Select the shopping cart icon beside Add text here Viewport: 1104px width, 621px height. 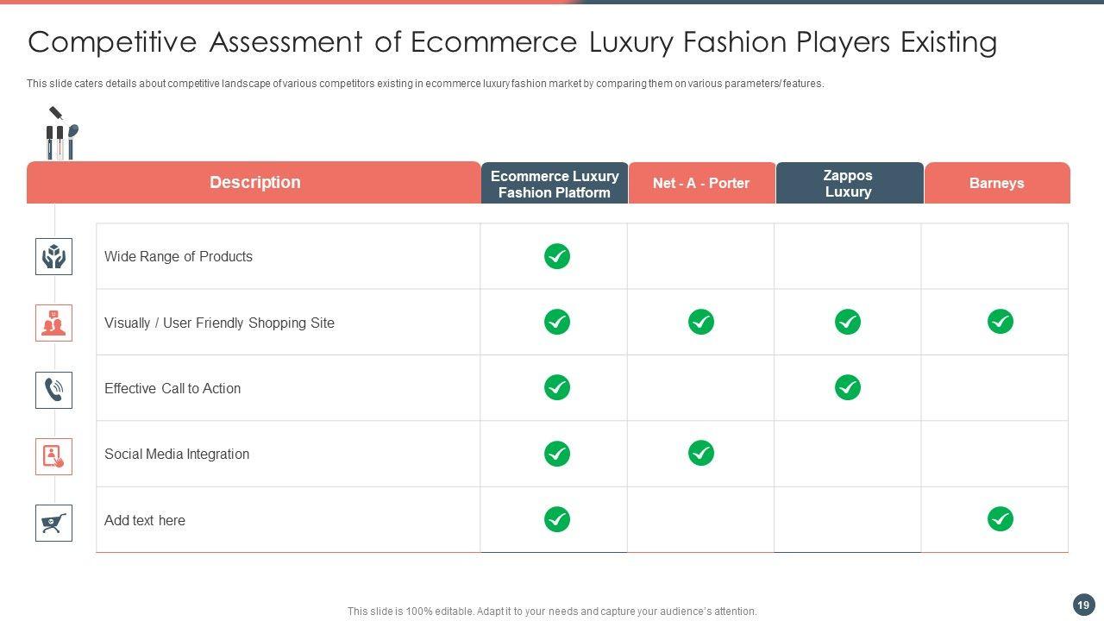click(x=53, y=523)
